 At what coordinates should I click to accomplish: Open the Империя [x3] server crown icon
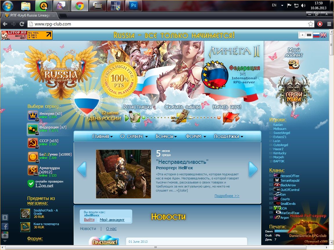[33, 115]
